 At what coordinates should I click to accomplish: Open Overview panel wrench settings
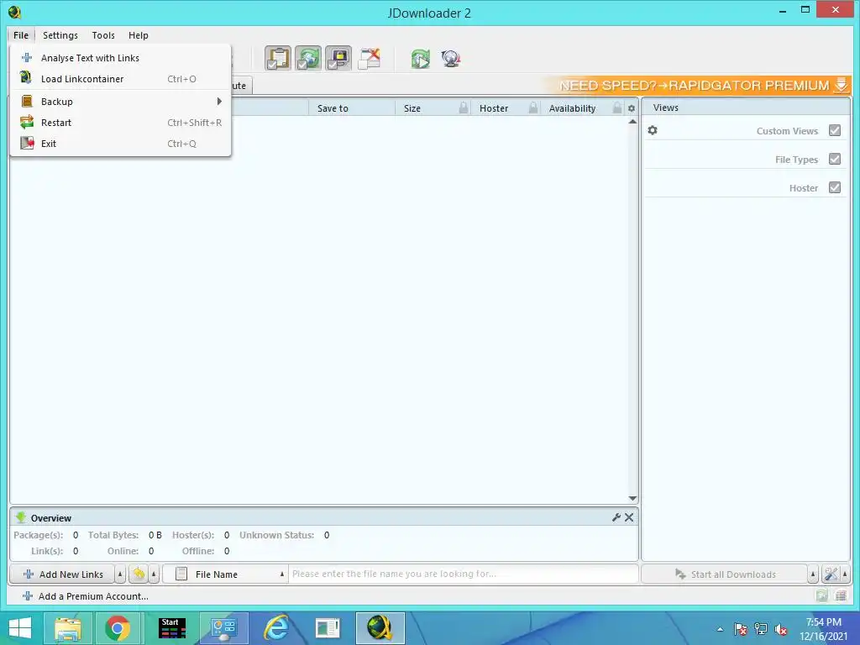[616, 517]
